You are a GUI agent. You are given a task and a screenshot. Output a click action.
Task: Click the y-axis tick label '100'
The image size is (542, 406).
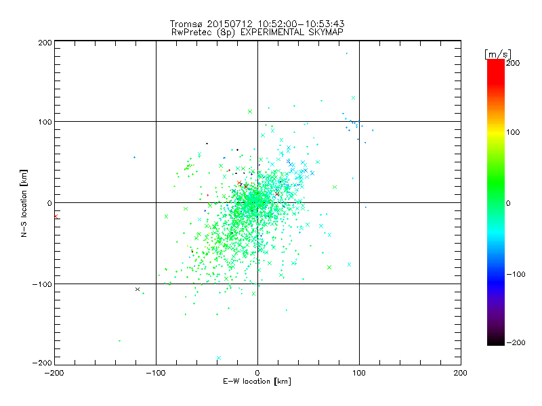45,122
